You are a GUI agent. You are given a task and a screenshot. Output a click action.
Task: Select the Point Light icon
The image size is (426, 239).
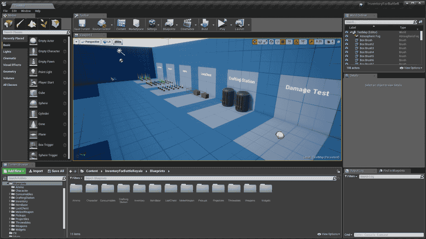tap(33, 72)
